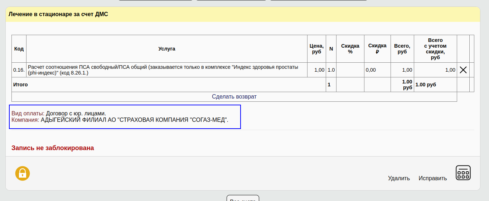
Task: Click the "Код" column header
Action: (x=19, y=49)
